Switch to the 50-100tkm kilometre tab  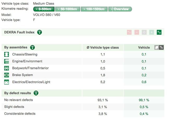67,9
